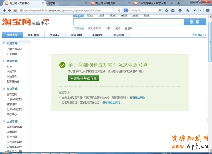
Task: Collapse the 物流管理 sidebar section
Action: [x=4, y=61]
